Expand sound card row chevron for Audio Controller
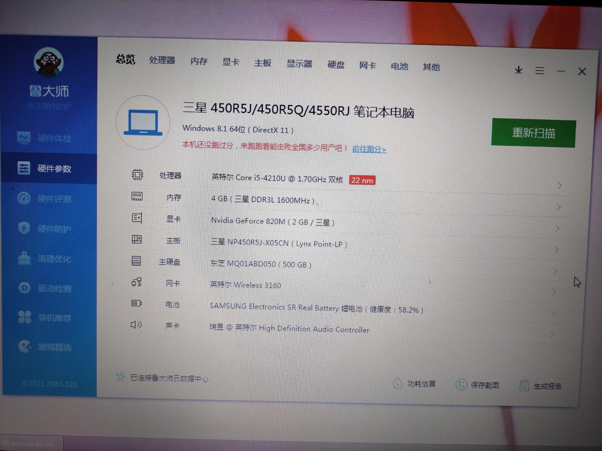602x451 pixels. pyautogui.click(x=552, y=334)
